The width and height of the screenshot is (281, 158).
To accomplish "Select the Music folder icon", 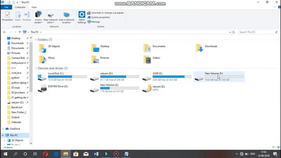I will point(43,60).
